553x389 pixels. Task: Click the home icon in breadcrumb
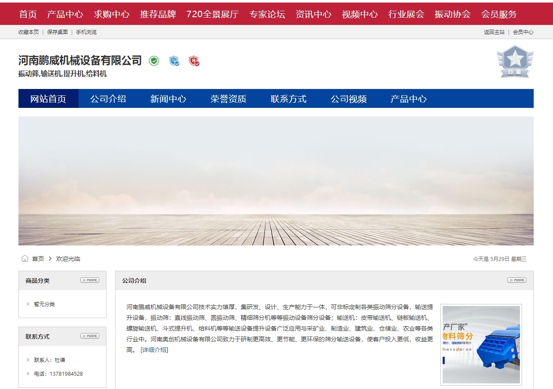25,258
